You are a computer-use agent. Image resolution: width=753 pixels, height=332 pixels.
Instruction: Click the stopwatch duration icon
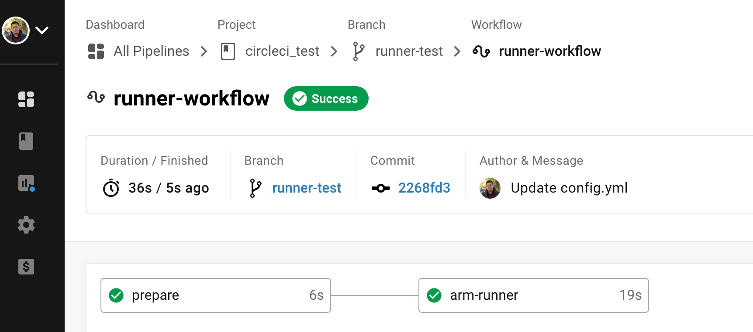coord(111,188)
